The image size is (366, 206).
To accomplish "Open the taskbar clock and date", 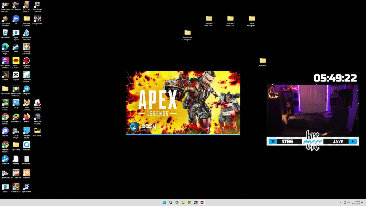I will click(x=356, y=203).
